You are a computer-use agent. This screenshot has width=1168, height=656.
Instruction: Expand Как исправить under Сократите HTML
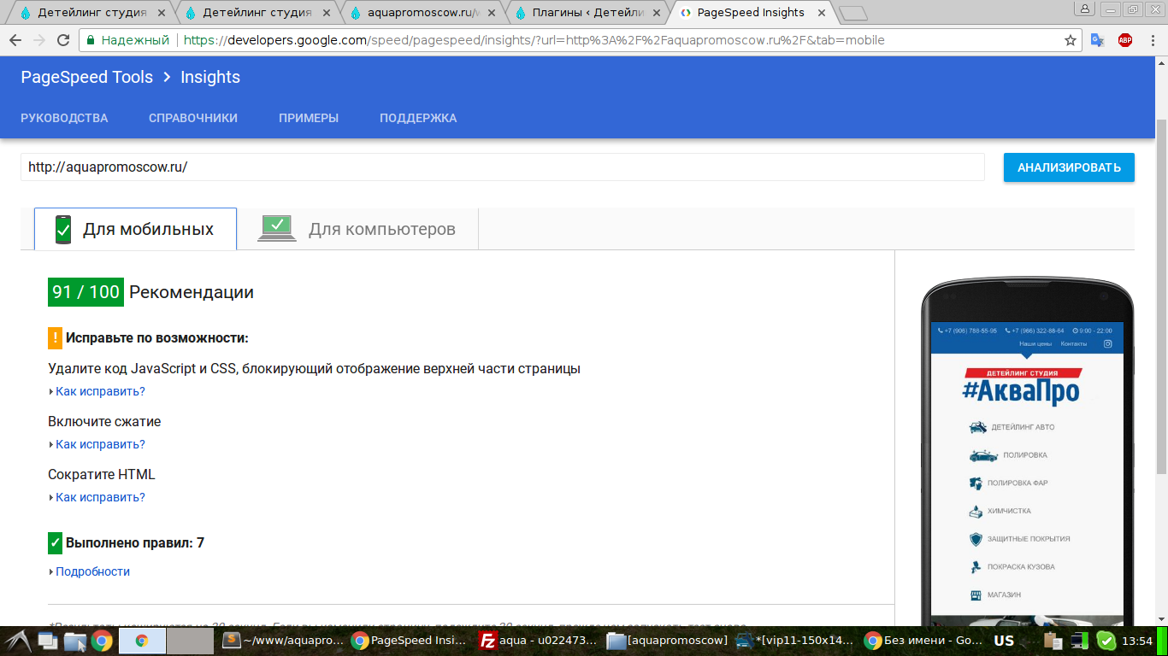coord(98,497)
